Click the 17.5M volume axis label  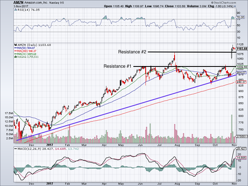pyautogui.click(x=9, y=113)
